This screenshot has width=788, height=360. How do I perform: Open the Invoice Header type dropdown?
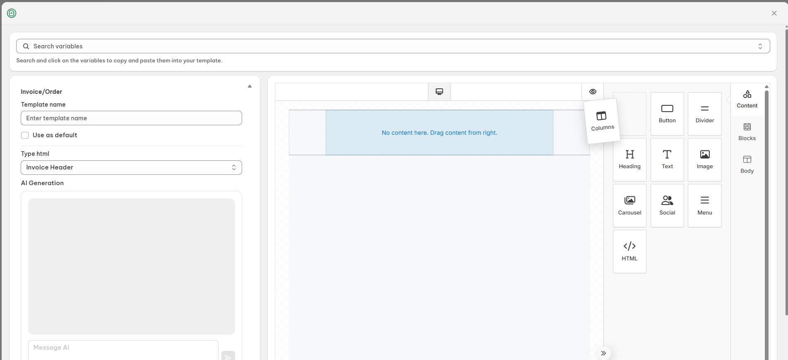click(131, 167)
